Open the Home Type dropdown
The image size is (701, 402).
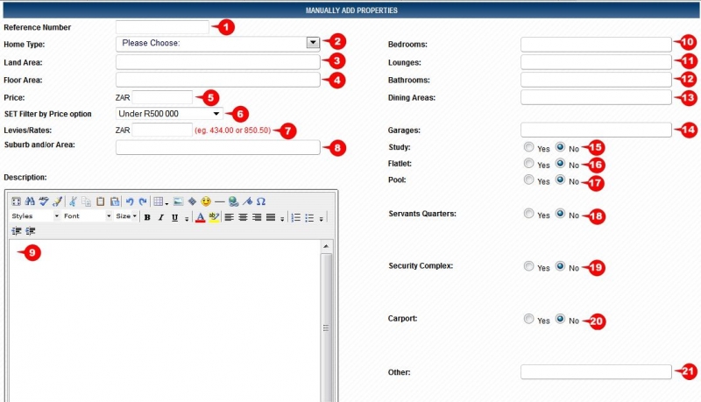pos(218,43)
